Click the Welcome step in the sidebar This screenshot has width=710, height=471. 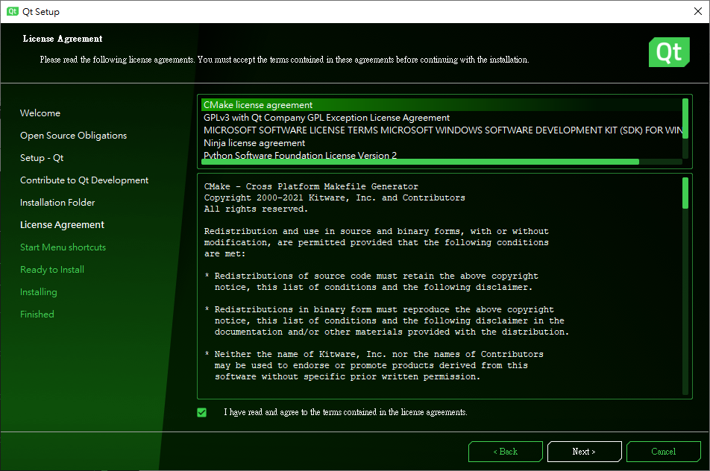pyautogui.click(x=40, y=113)
